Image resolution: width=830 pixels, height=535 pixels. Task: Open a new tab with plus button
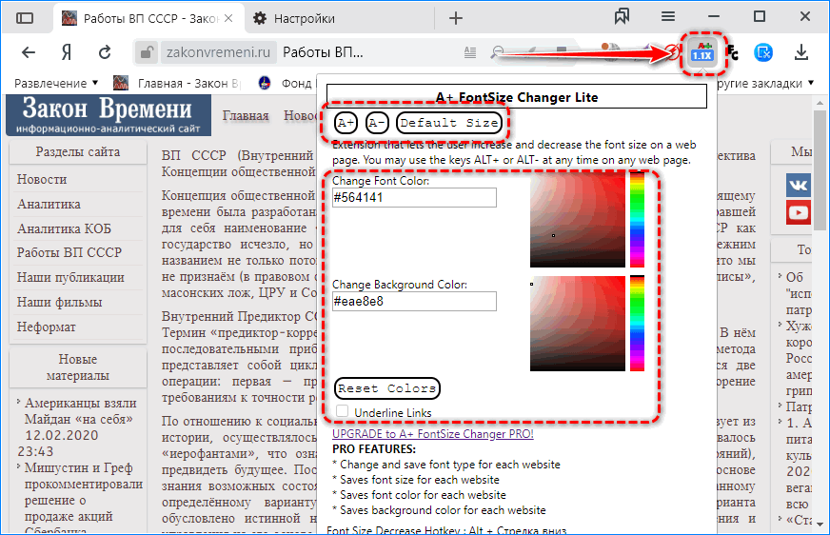456,18
